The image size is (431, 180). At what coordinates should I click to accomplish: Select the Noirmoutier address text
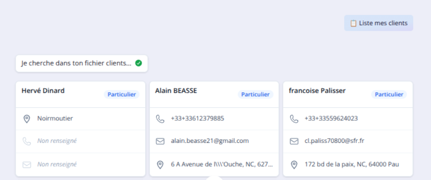[55, 118]
